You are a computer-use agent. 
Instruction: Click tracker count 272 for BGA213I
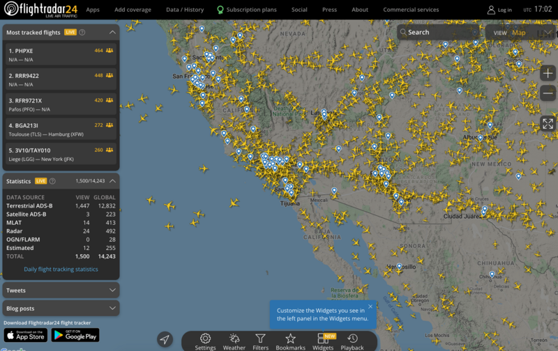click(x=103, y=125)
